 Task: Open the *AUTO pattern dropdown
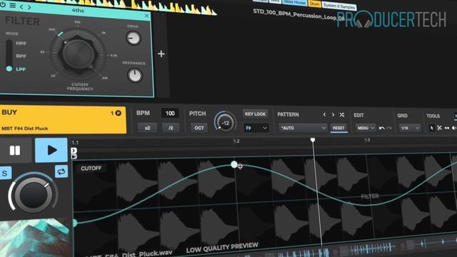tap(303, 128)
